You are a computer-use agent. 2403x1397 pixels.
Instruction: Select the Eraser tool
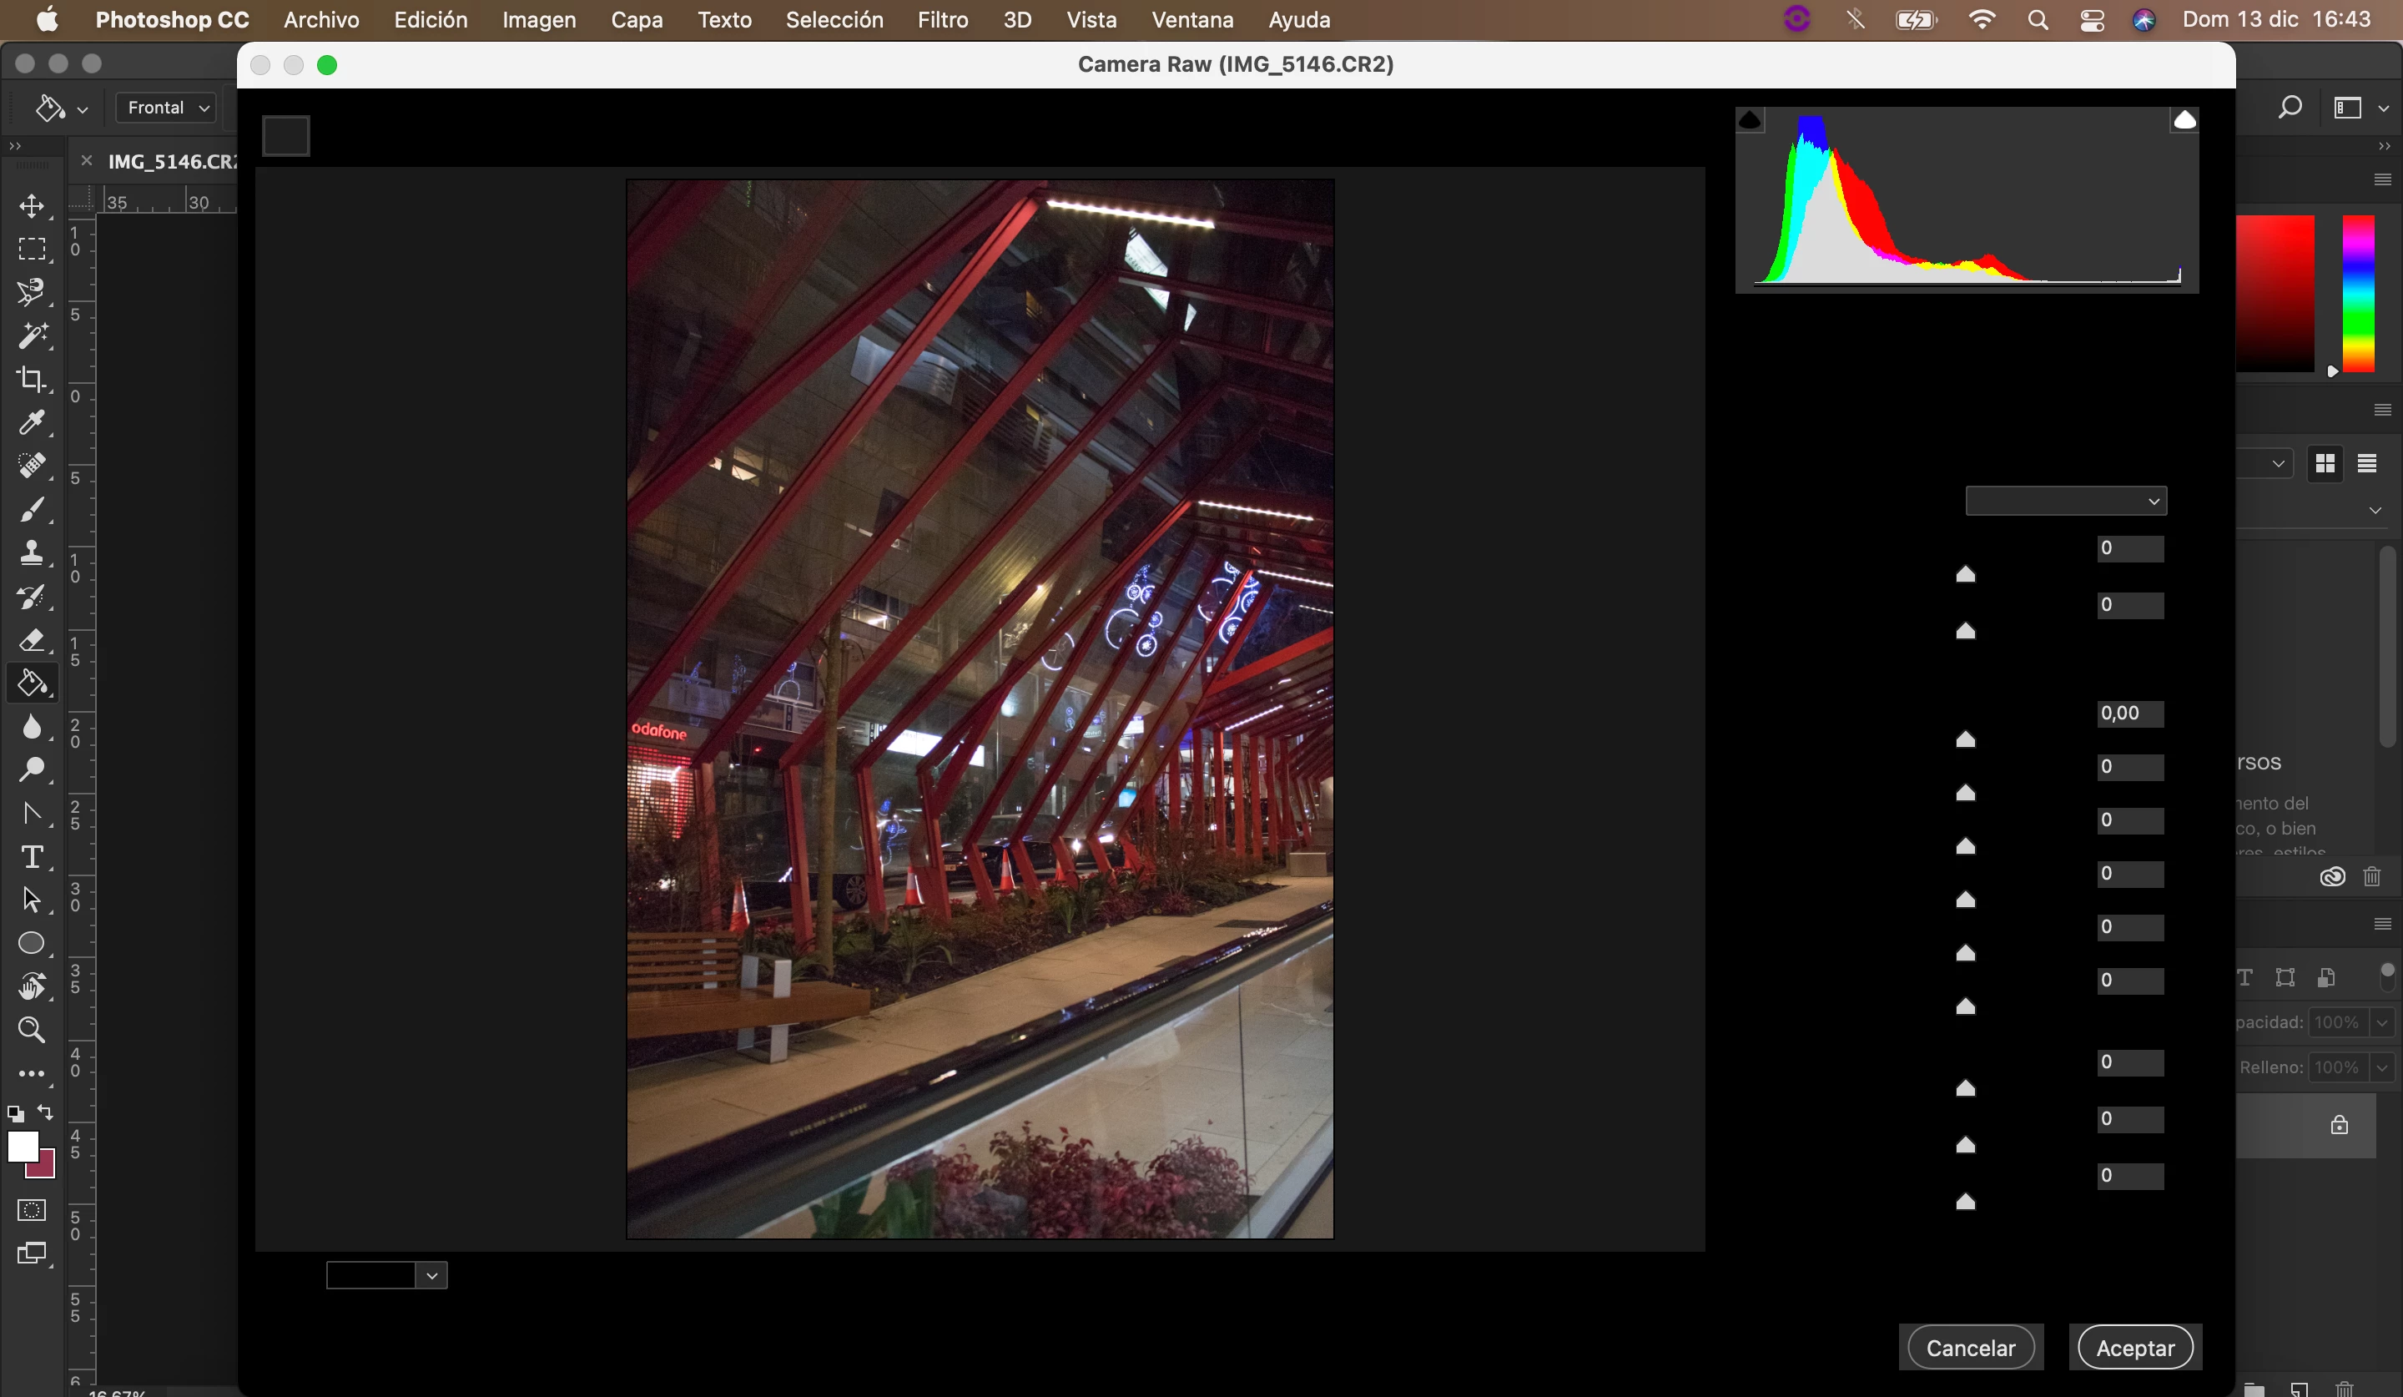click(32, 640)
